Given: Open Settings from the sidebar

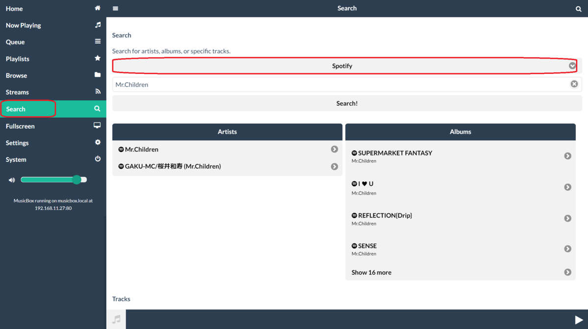Looking at the screenshot, I should point(53,143).
